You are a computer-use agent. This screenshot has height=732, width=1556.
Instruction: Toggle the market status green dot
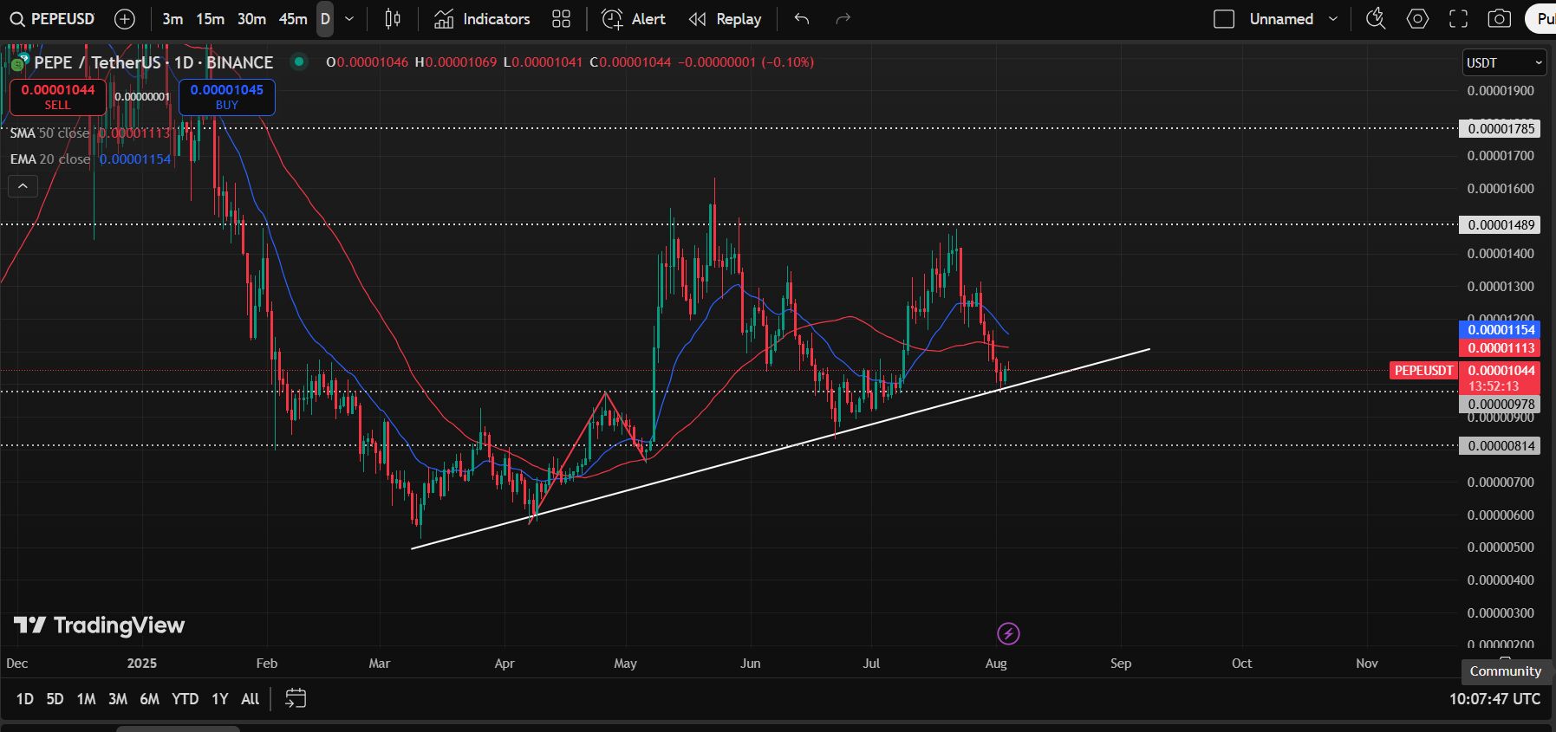299,62
